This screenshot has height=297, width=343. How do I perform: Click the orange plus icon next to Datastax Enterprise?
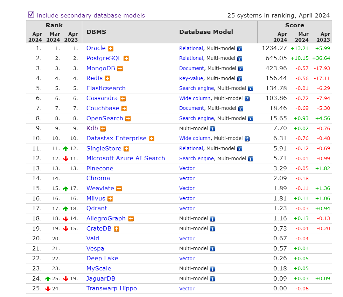[x=152, y=139]
